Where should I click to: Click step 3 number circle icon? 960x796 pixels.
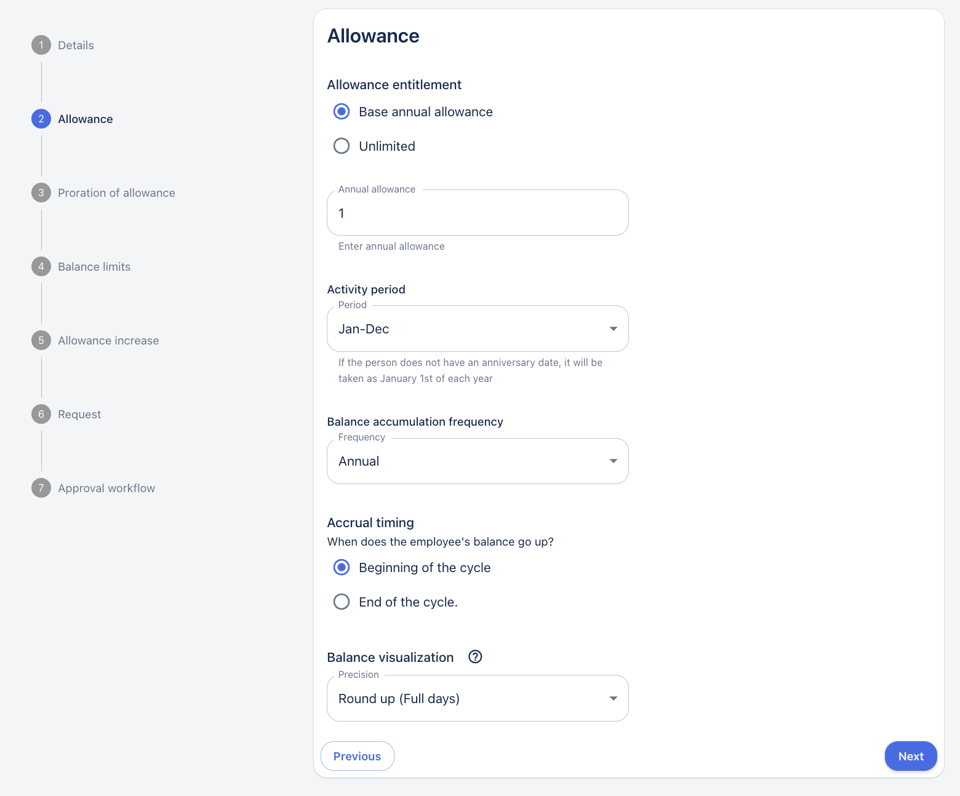[x=41, y=193]
